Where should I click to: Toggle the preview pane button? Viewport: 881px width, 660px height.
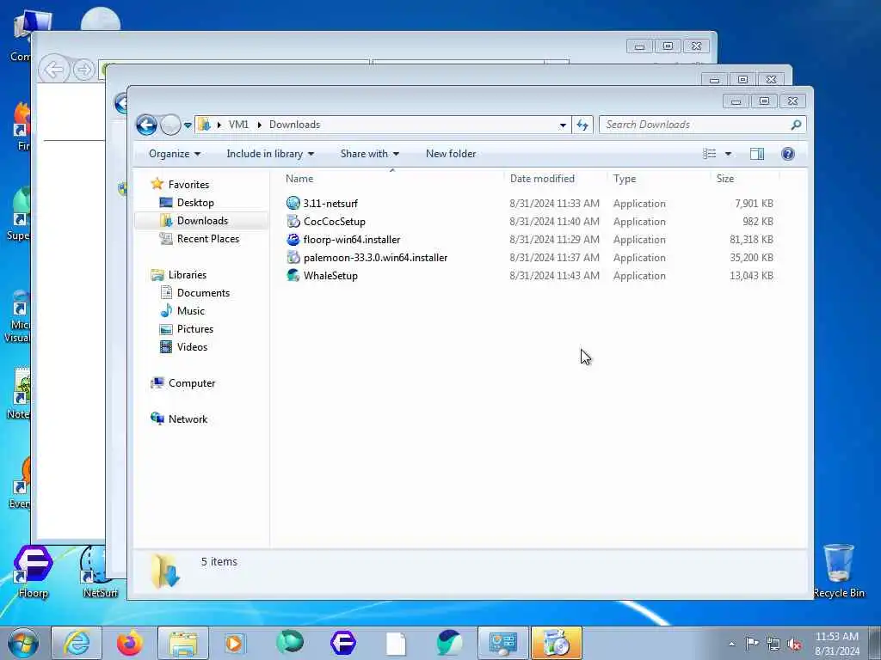pyautogui.click(x=757, y=154)
